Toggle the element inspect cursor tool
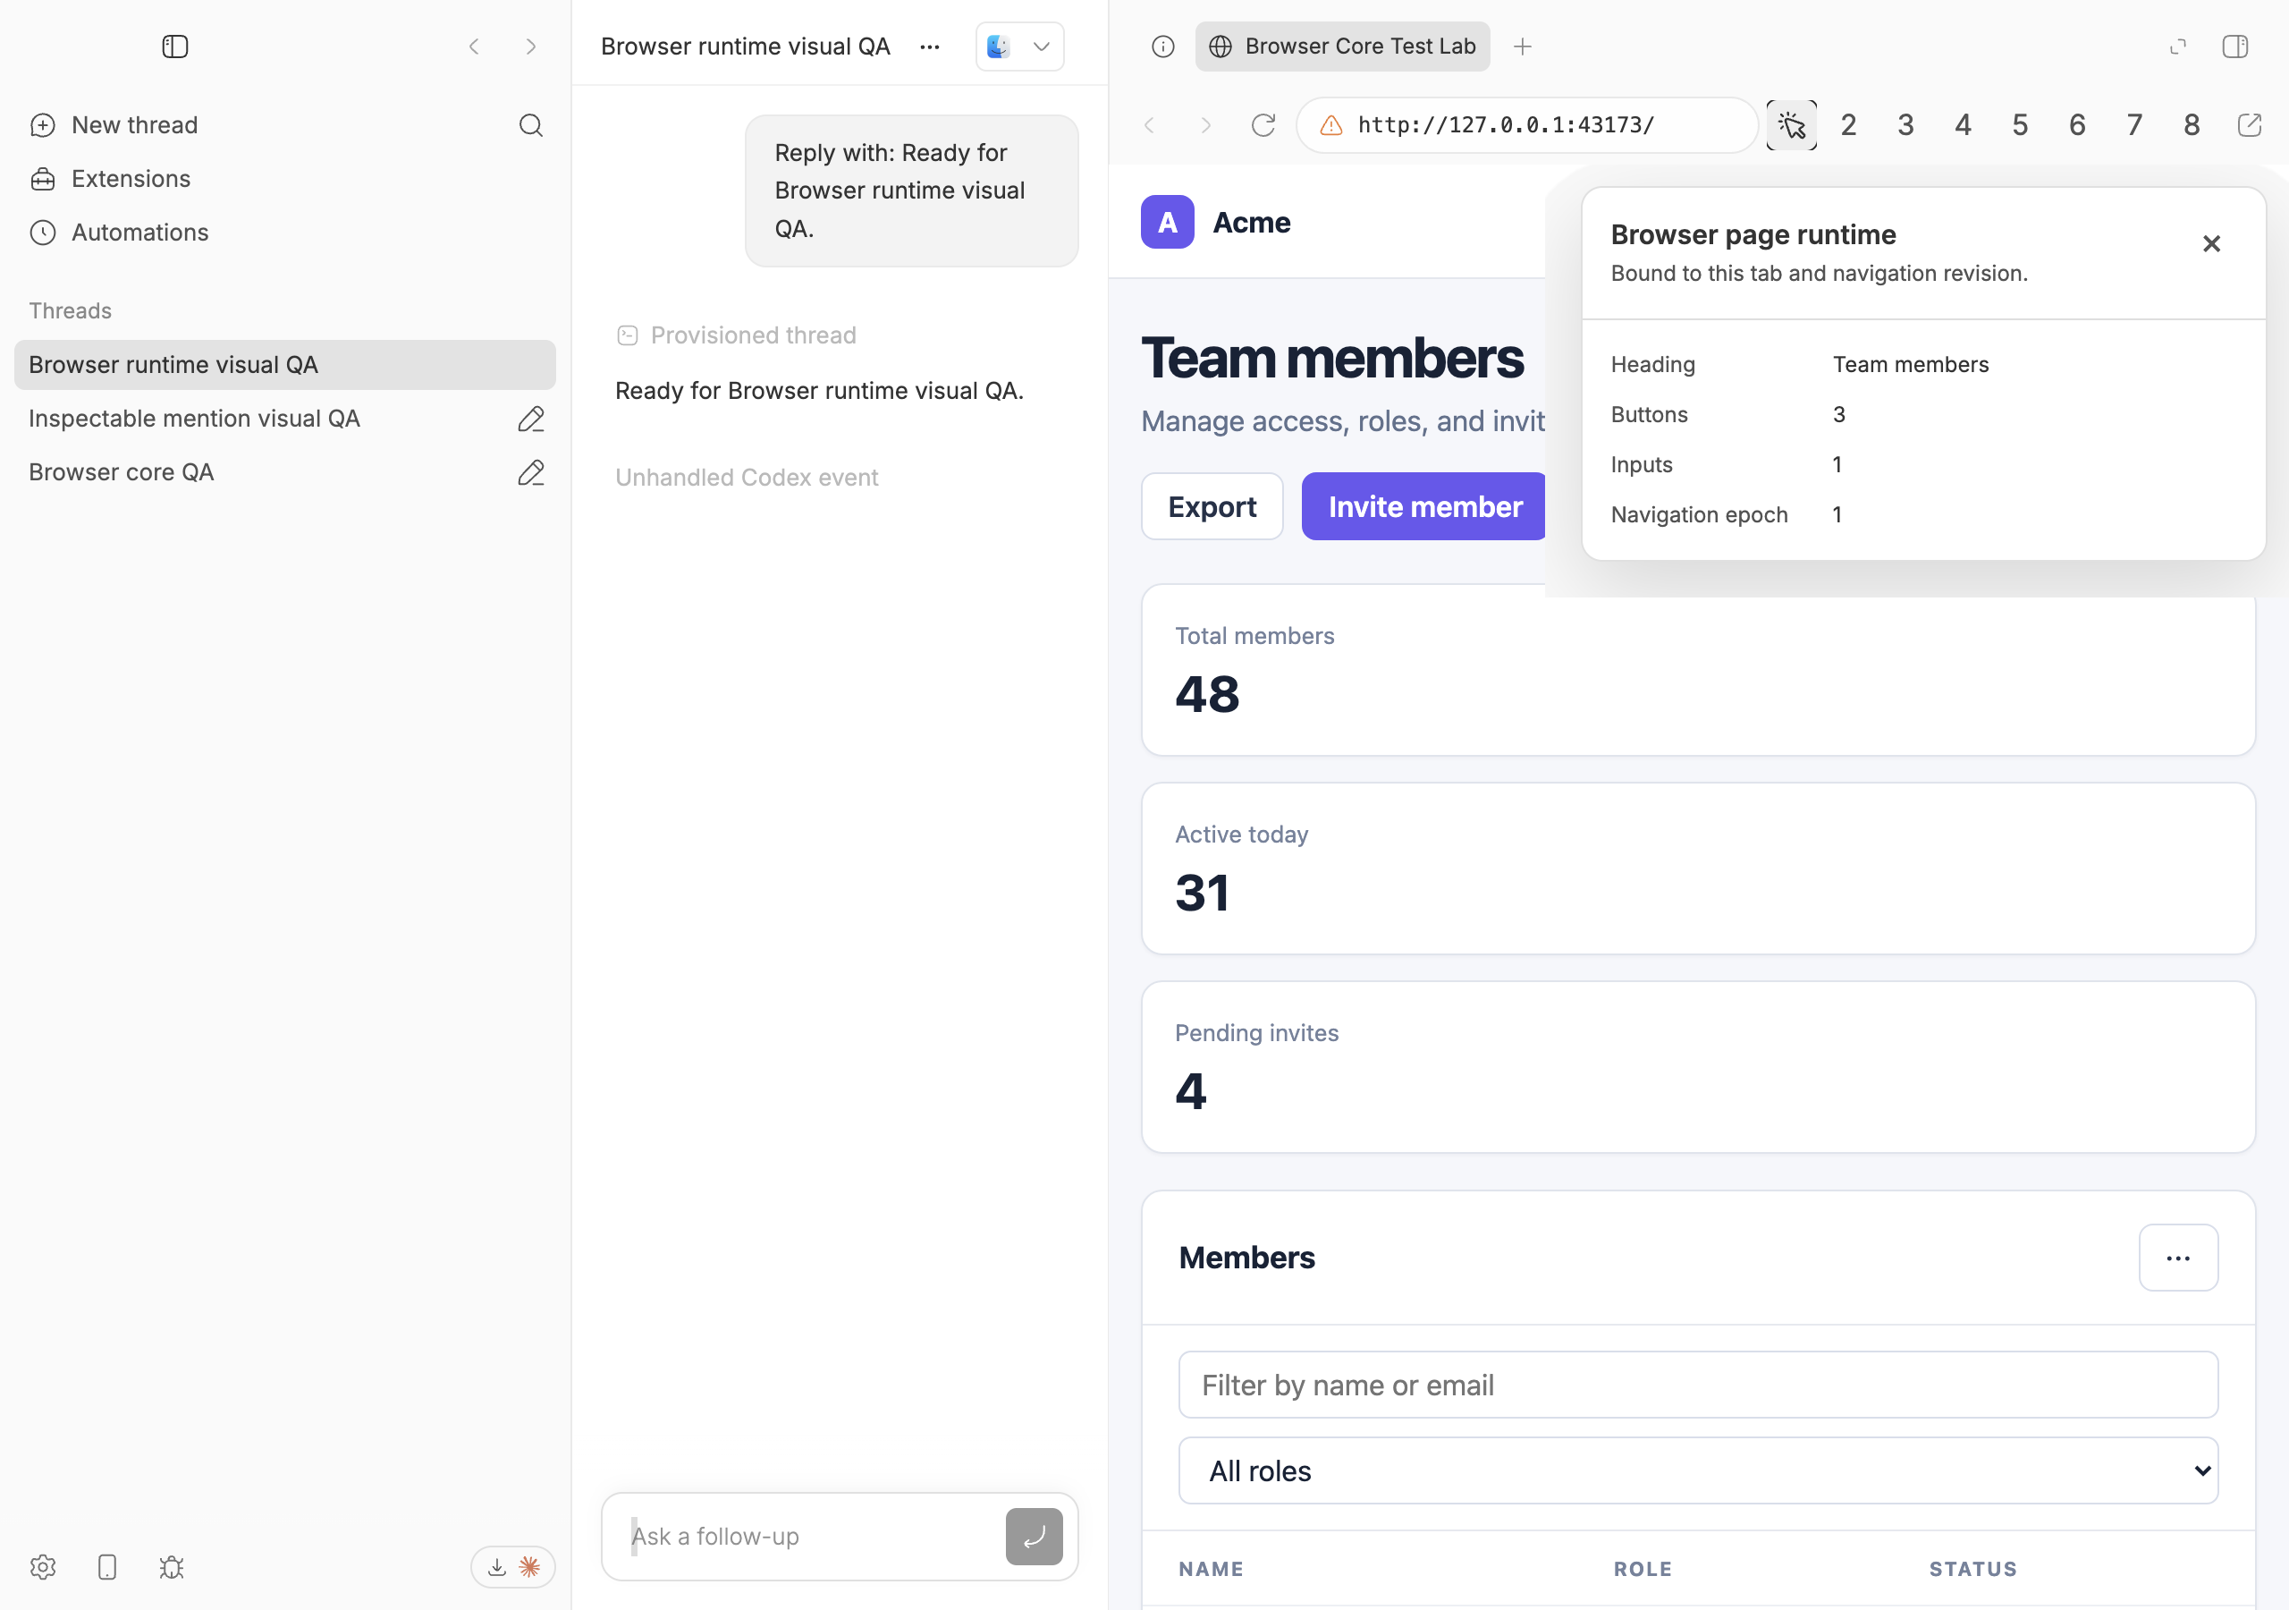This screenshot has height=1610, width=2289. [1791, 124]
